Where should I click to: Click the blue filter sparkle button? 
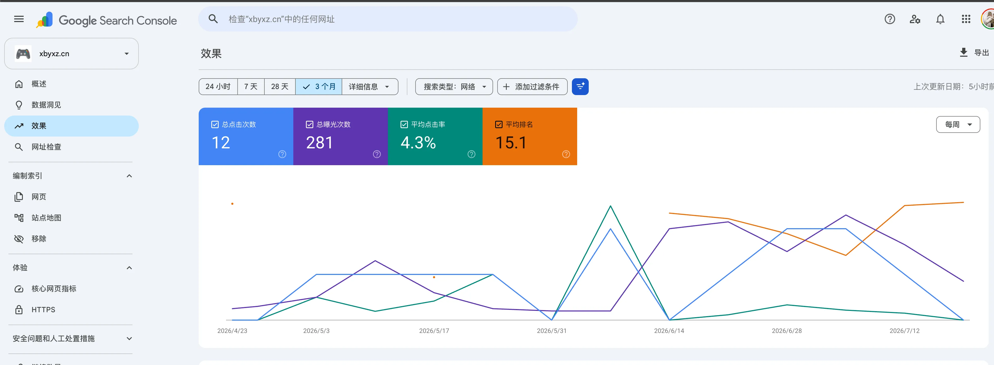click(580, 86)
